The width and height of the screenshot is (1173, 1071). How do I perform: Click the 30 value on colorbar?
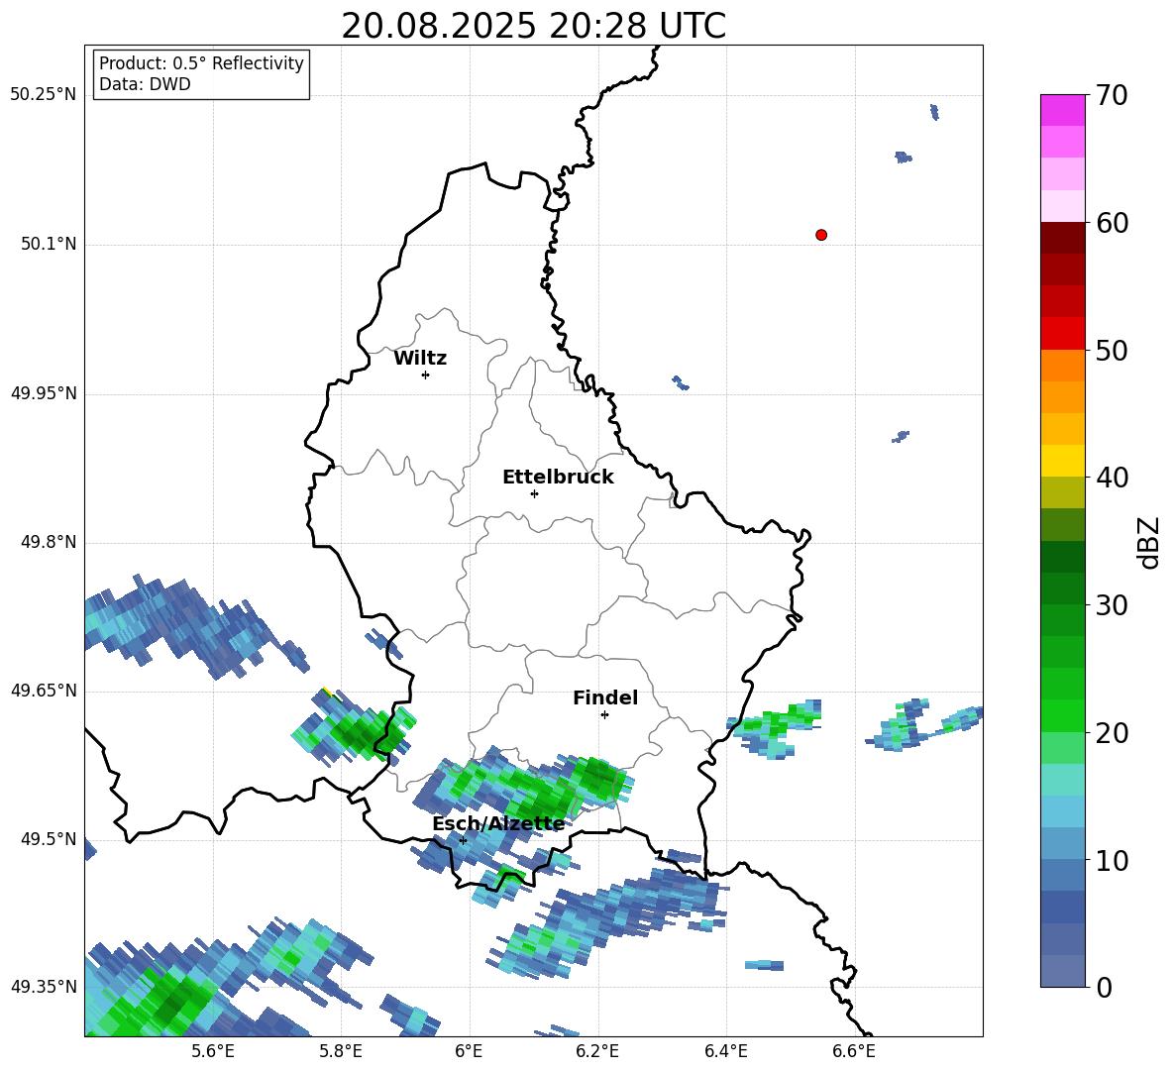[x=1112, y=605]
